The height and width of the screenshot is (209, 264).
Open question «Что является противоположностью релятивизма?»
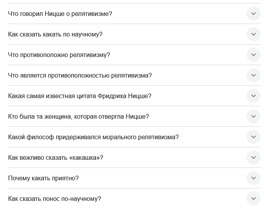[x=80, y=75]
